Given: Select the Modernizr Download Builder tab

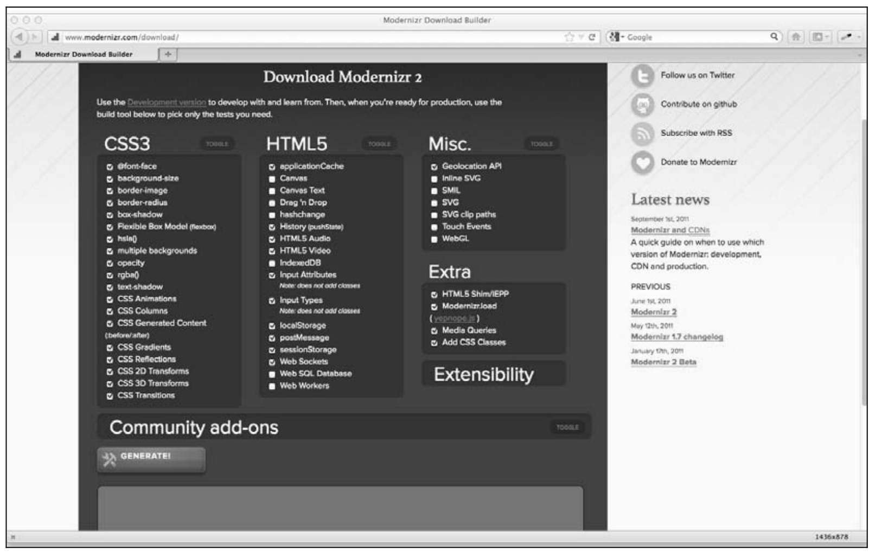Looking at the screenshot, I should click(84, 54).
